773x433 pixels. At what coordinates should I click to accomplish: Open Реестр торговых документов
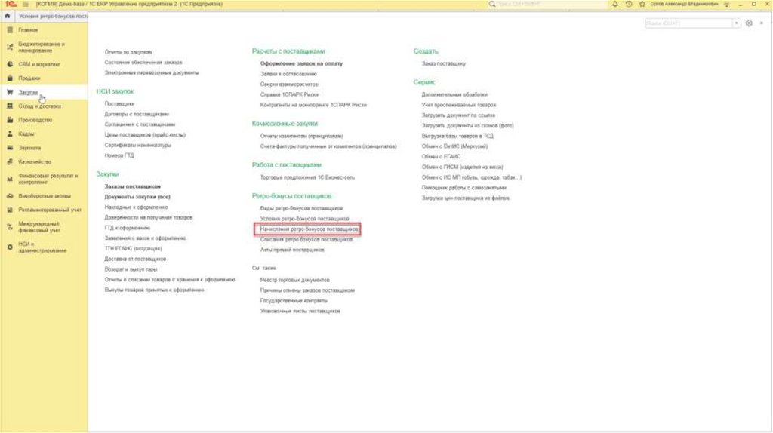[x=295, y=280]
